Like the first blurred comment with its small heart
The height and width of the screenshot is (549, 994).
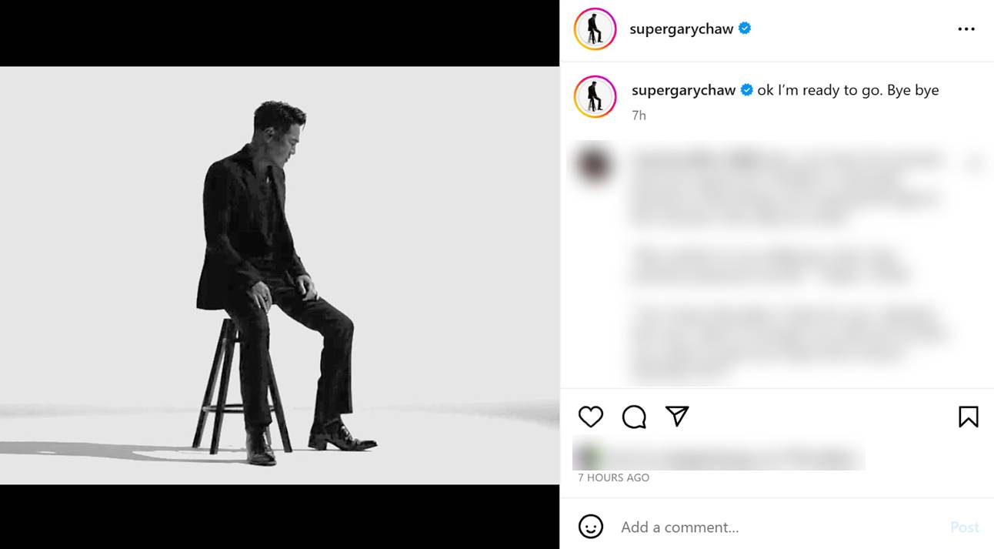pos(975,162)
